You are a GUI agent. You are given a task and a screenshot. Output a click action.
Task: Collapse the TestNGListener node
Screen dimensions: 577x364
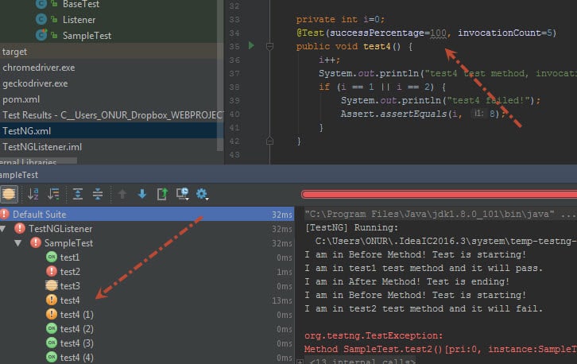[3, 229]
